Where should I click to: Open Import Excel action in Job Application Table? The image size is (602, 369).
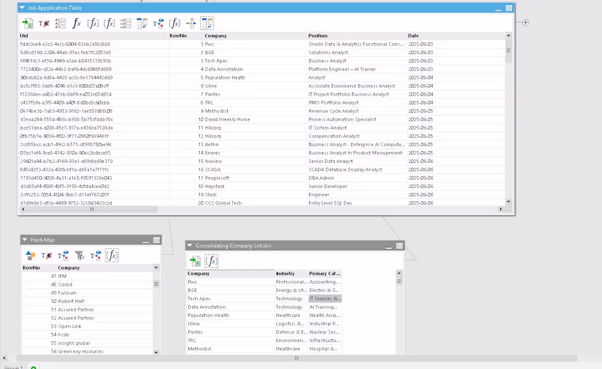pyautogui.click(x=28, y=24)
